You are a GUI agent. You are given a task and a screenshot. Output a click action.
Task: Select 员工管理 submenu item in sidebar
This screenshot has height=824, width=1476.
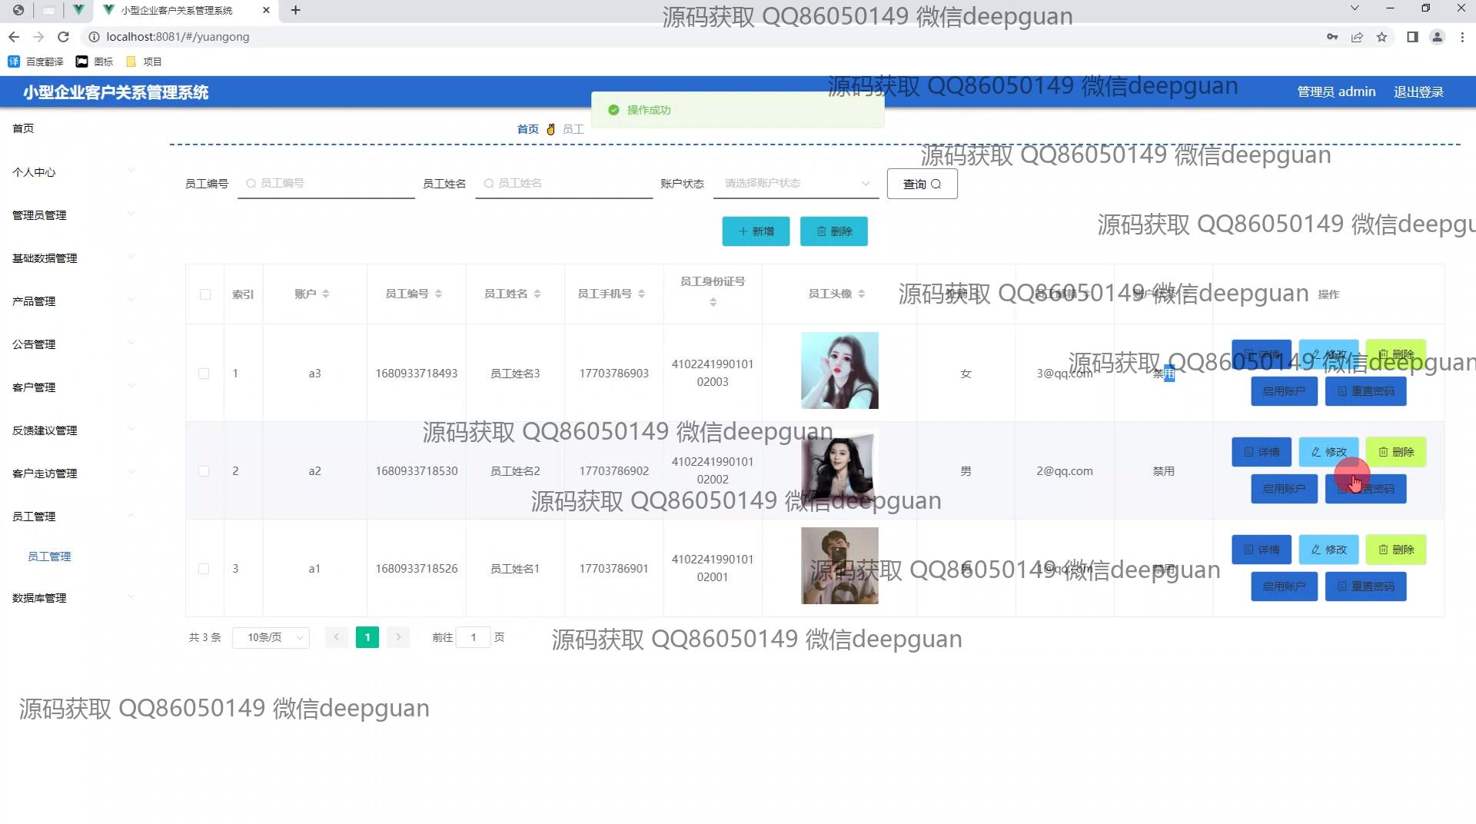click(x=49, y=557)
